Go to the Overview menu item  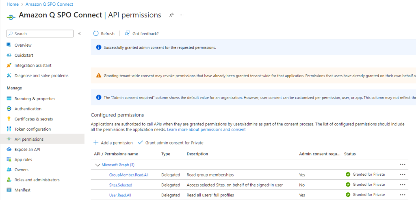pos(23,45)
